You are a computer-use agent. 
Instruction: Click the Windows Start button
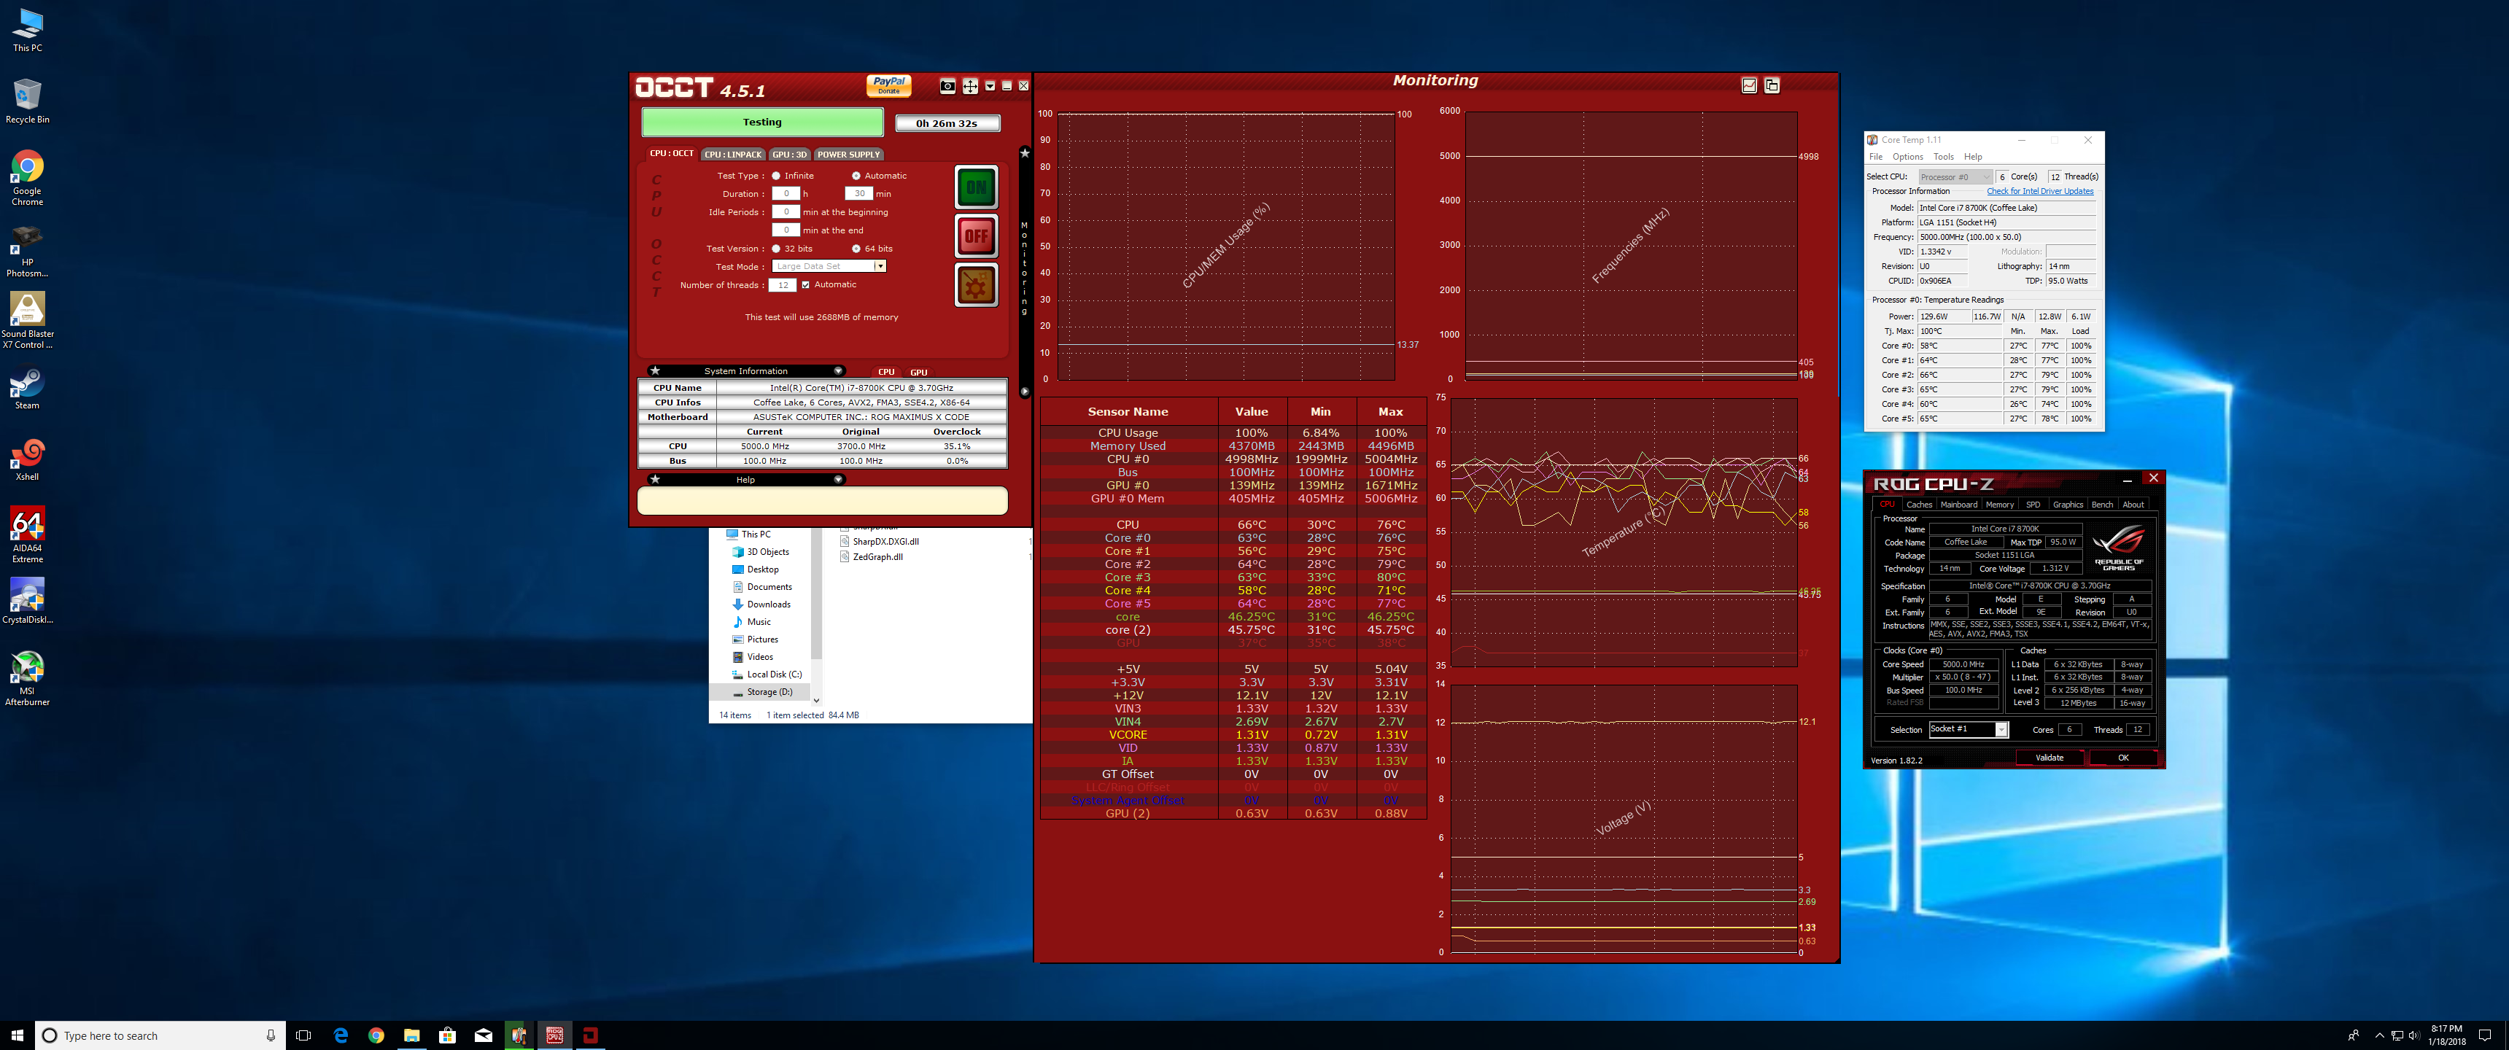(17, 1035)
